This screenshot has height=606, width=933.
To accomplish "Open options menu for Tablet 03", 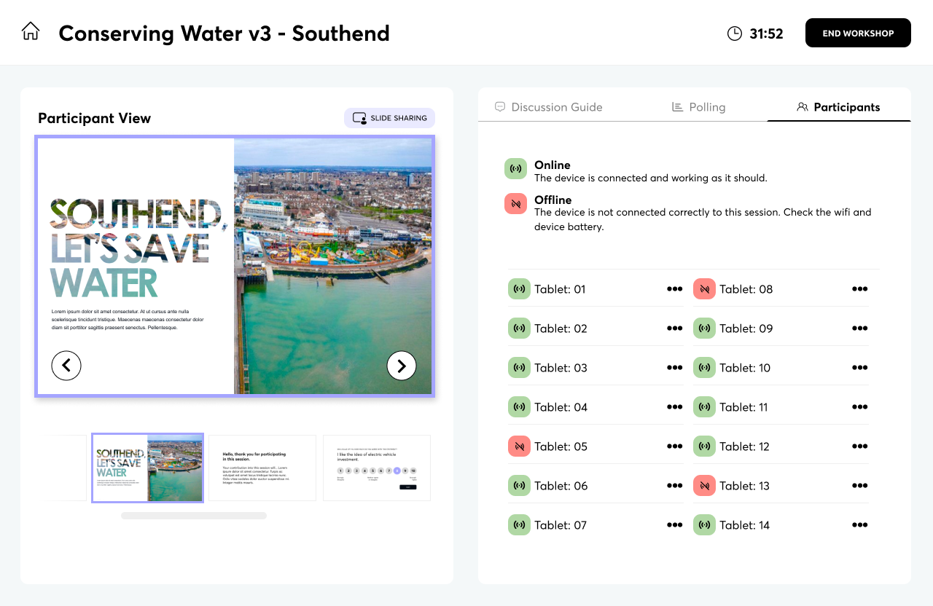I will (x=674, y=368).
